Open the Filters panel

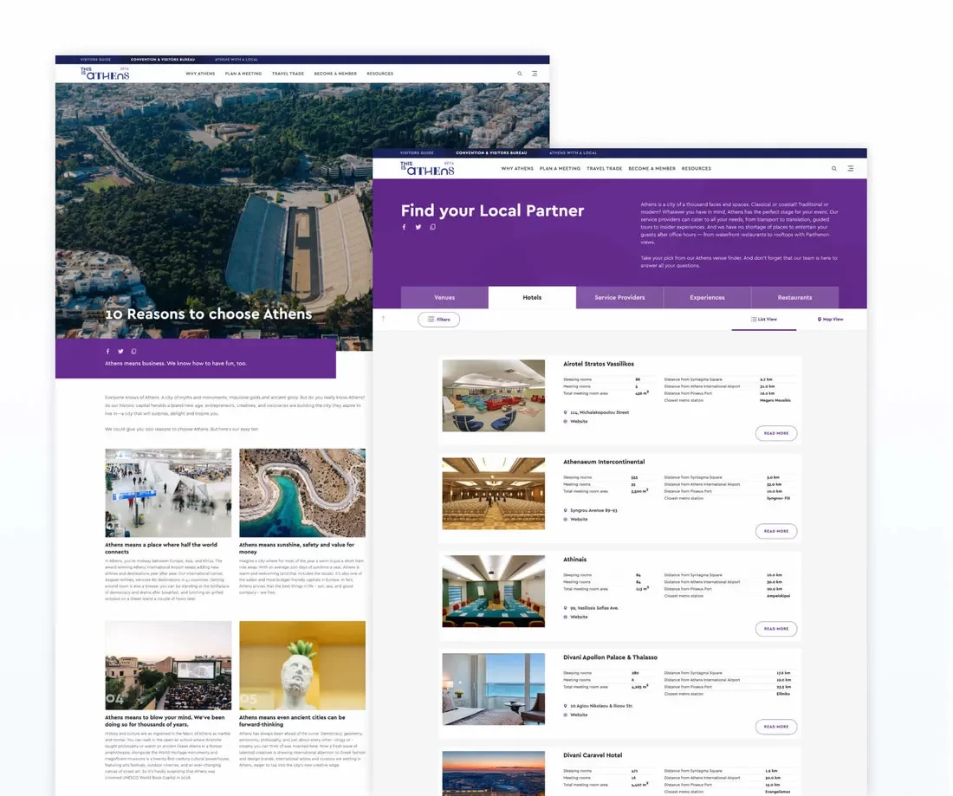click(x=439, y=320)
